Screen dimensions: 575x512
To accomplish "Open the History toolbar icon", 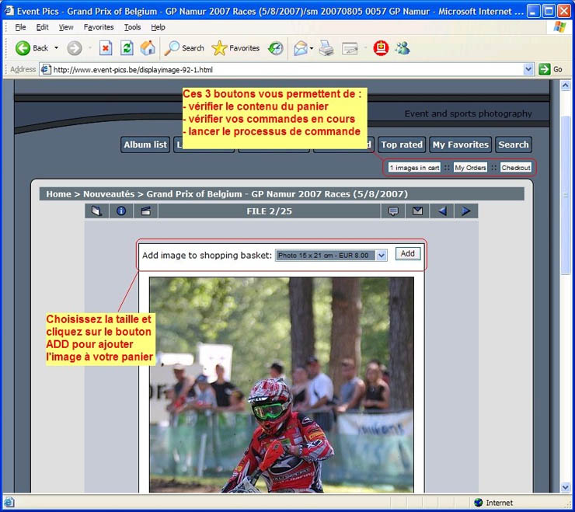I will point(276,48).
